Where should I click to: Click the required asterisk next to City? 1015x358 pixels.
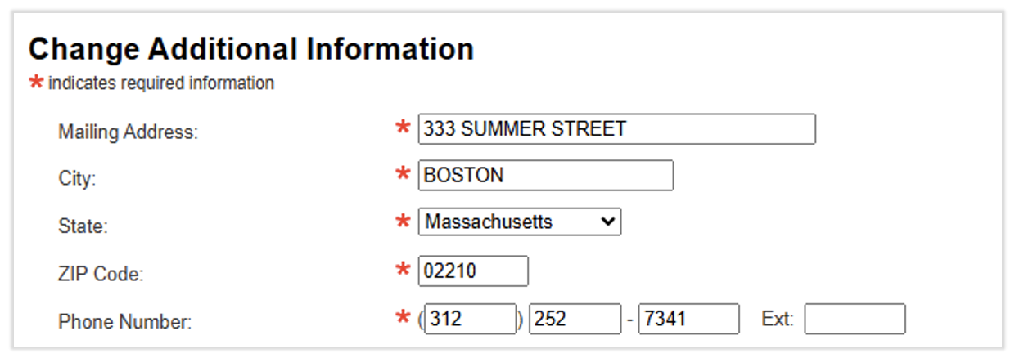coord(403,174)
